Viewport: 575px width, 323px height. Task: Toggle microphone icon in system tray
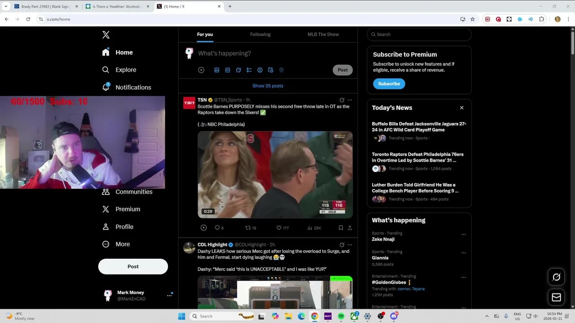pos(506,316)
